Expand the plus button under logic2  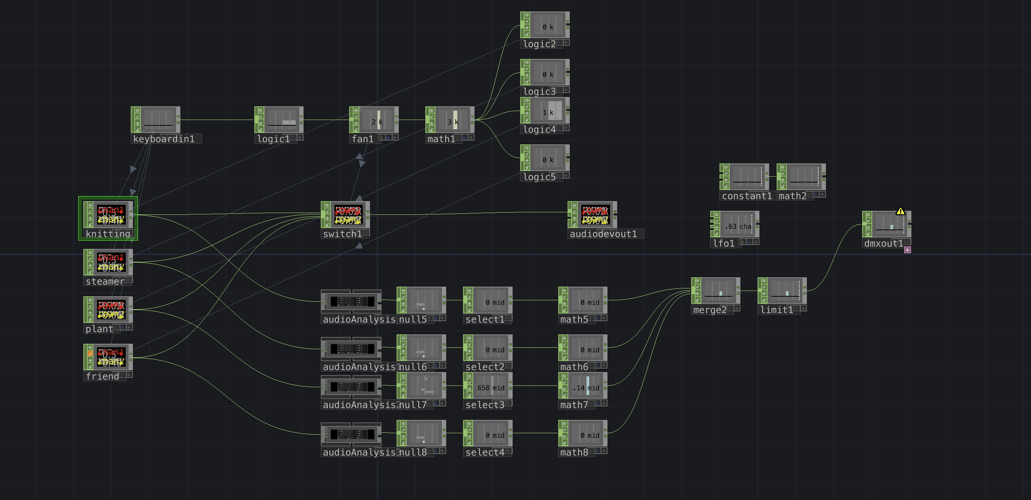566,42
